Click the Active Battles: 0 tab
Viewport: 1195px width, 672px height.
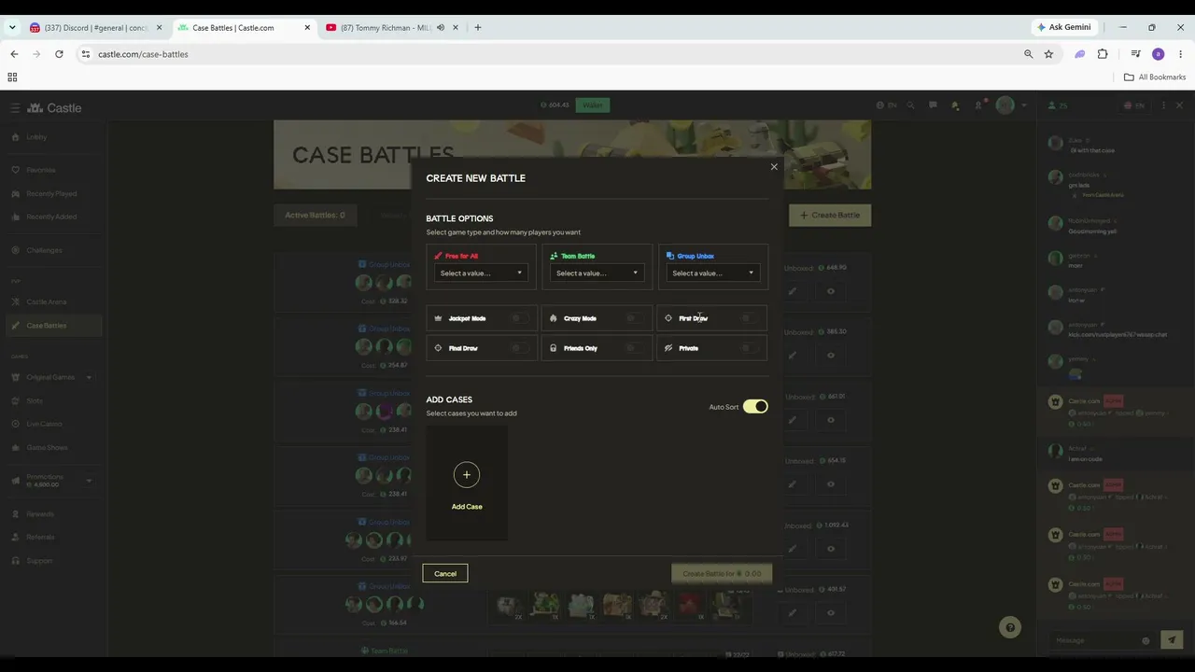315,216
